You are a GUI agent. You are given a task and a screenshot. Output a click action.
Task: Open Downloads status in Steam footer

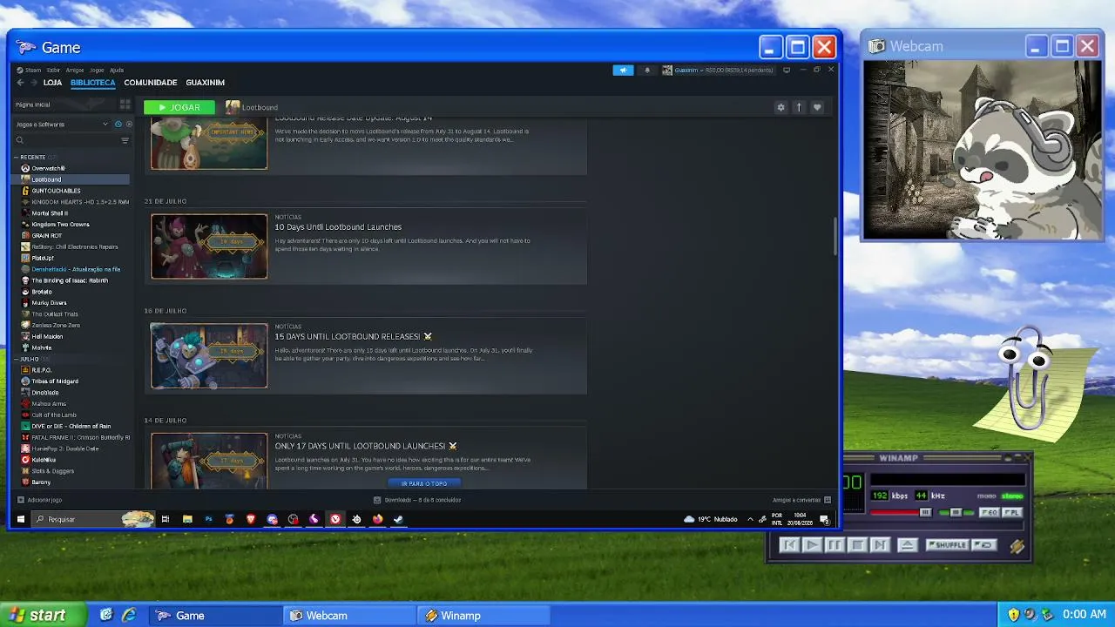click(417, 500)
